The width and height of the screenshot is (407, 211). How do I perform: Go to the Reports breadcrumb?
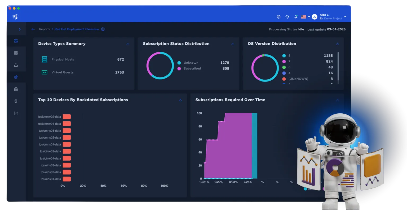click(x=45, y=29)
